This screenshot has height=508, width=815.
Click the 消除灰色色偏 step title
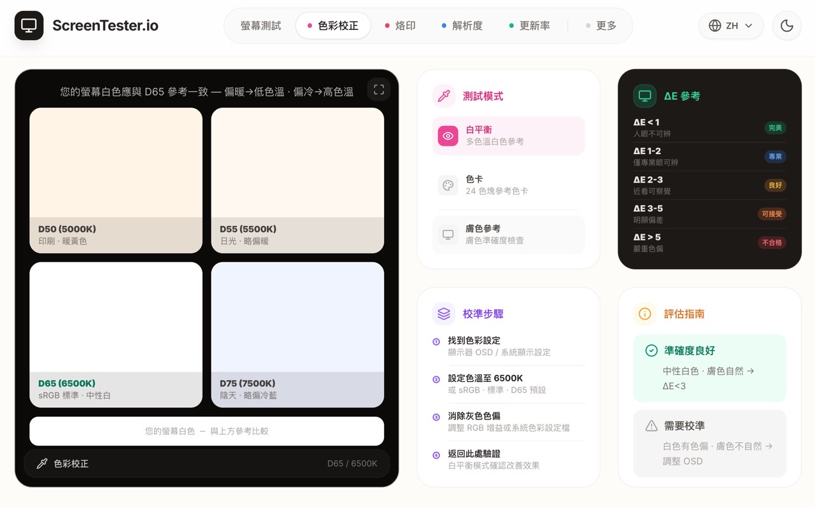pos(474,416)
